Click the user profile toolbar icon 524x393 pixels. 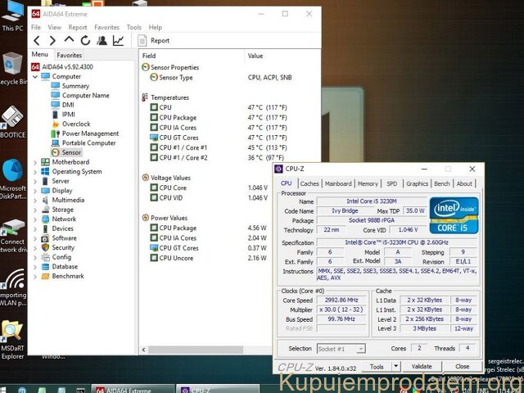coord(102,40)
